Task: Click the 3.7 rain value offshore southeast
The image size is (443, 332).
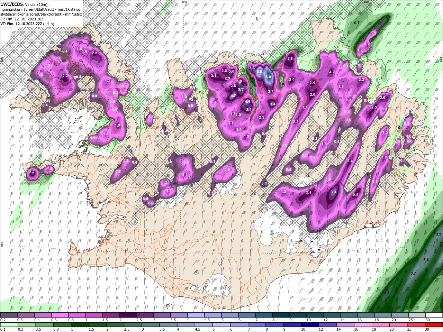Action: 413,273
